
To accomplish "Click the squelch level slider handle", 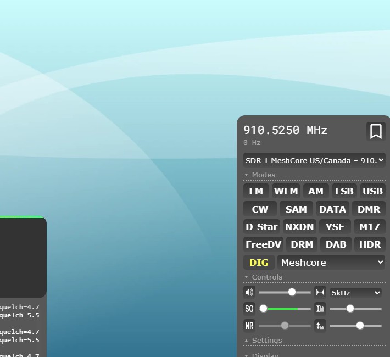I will tap(264, 309).
